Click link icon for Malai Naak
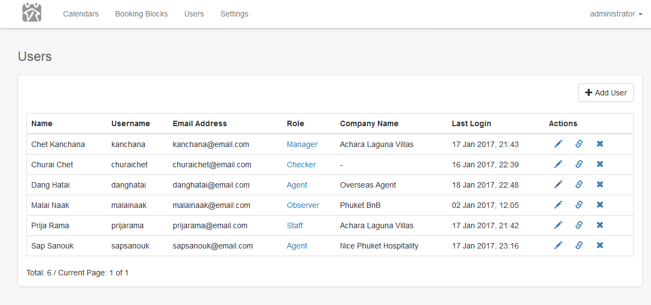The width and height of the screenshot is (651, 305). 579,205
